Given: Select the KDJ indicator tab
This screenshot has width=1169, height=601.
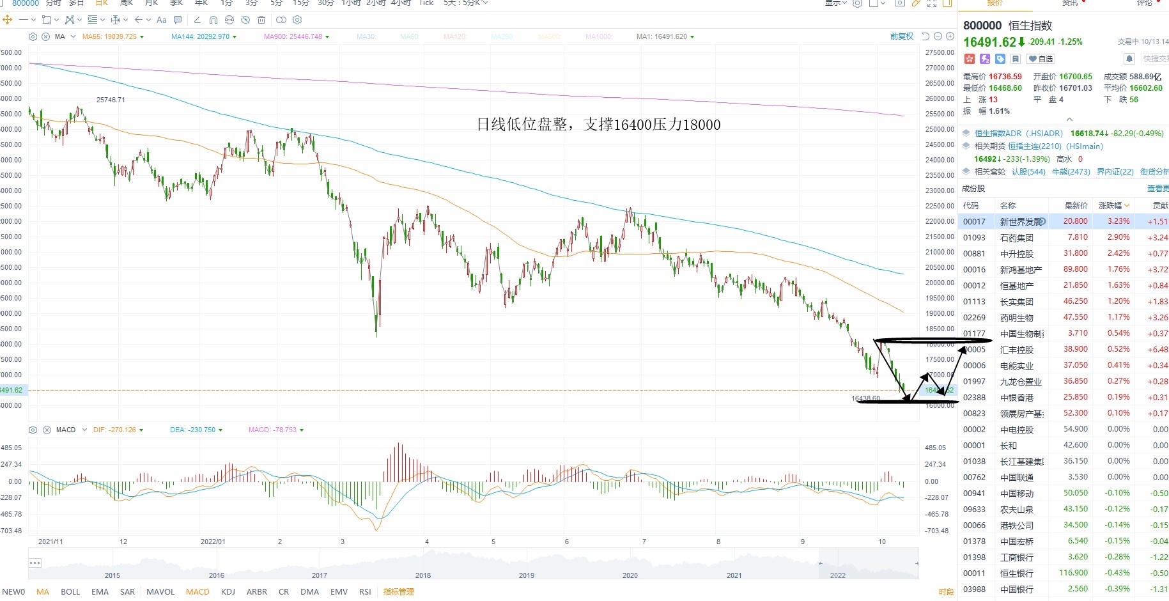Looking at the screenshot, I should [x=228, y=592].
